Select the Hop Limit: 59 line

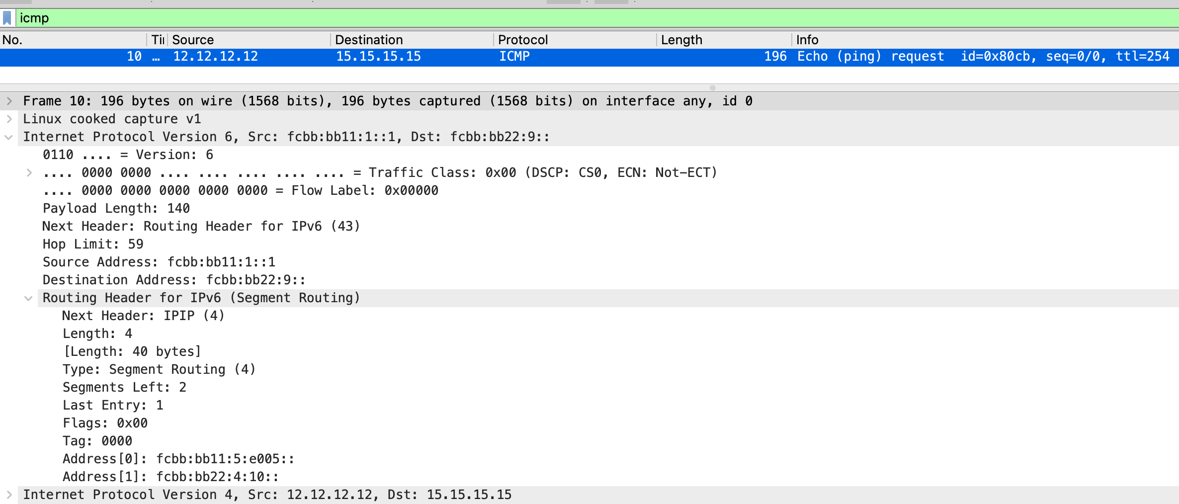click(93, 245)
